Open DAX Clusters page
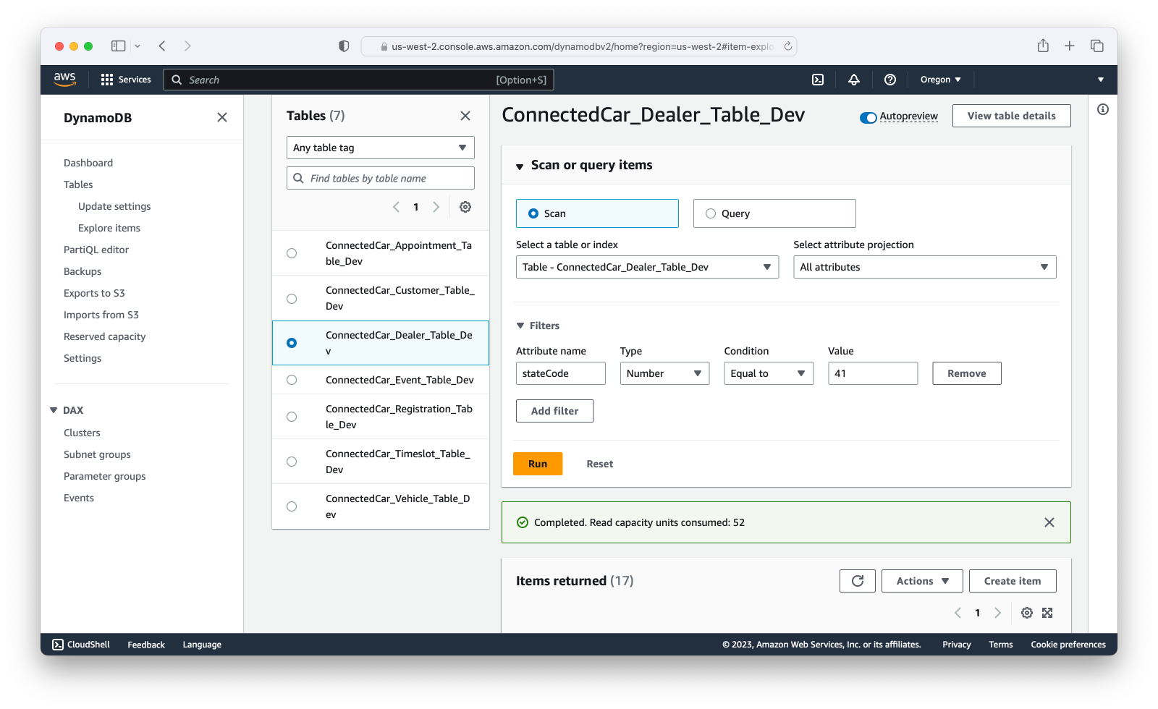Screen dimensions: 1158x709 [x=82, y=433]
